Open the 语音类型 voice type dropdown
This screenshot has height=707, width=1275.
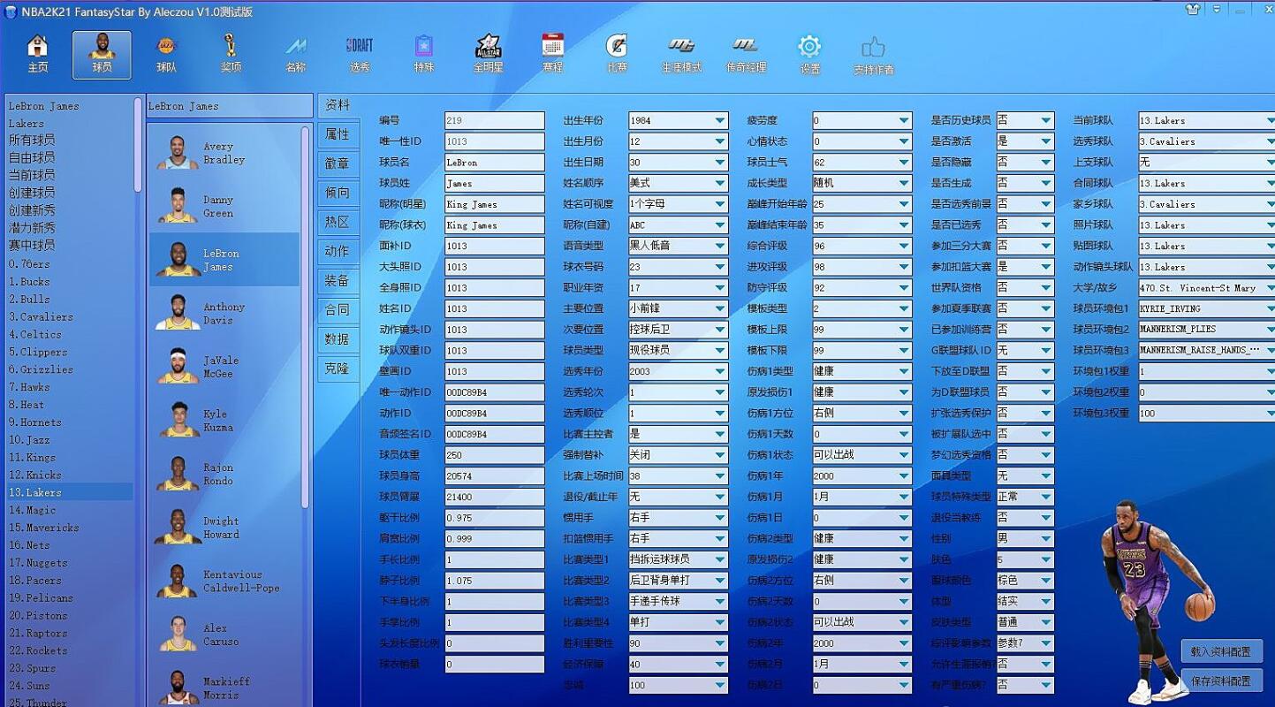tap(678, 246)
